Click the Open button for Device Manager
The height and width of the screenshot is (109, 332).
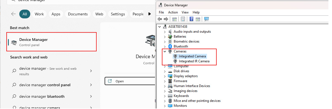(130, 81)
